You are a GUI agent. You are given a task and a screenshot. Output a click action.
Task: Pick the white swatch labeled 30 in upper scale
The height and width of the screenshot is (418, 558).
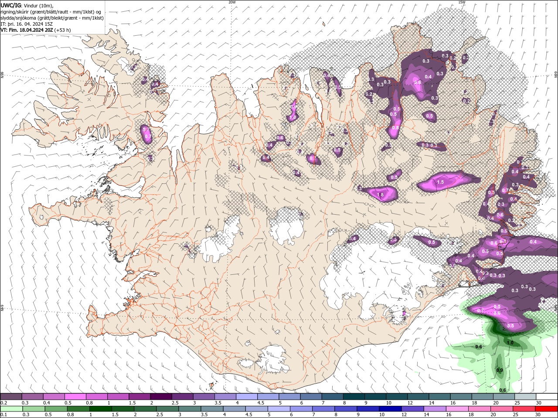(547, 397)
